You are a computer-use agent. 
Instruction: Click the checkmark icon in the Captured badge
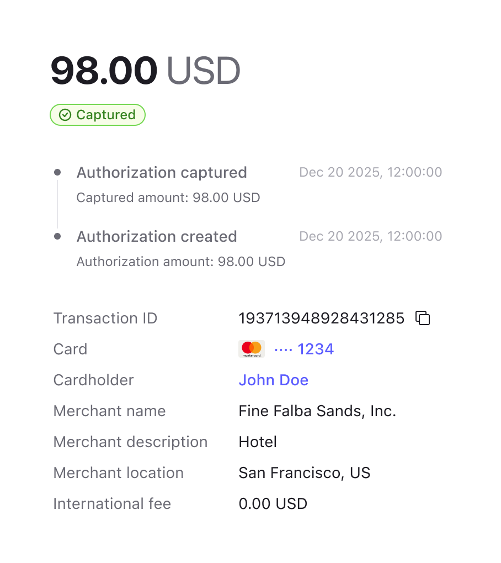click(x=65, y=115)
